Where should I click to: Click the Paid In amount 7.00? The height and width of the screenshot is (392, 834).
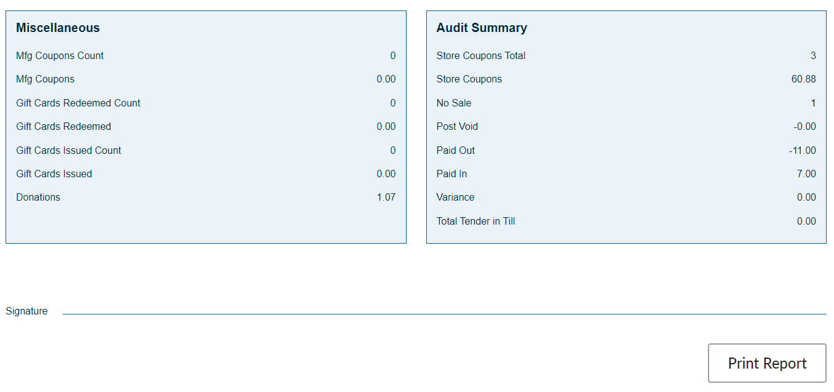pos(806,174)
